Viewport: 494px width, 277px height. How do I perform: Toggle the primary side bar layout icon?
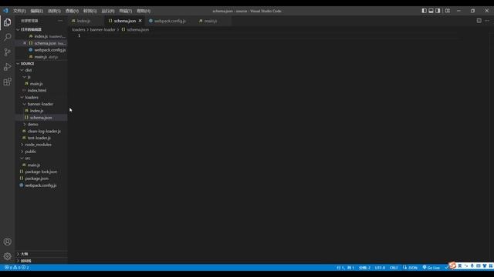(x=424, y=11)
